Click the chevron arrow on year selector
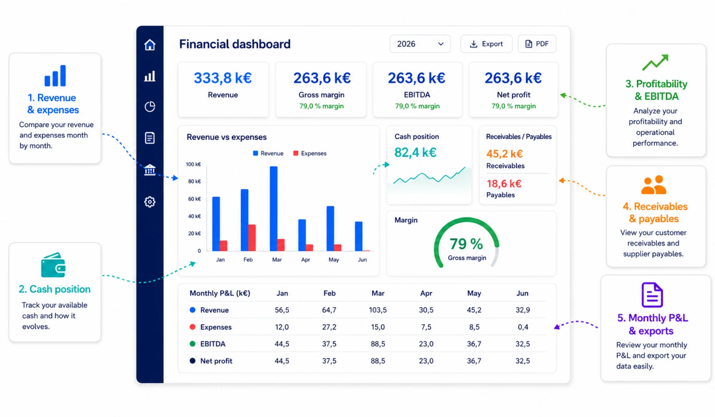Image resolution: width=715 pixels, height=417 pixels. (441, 44)
